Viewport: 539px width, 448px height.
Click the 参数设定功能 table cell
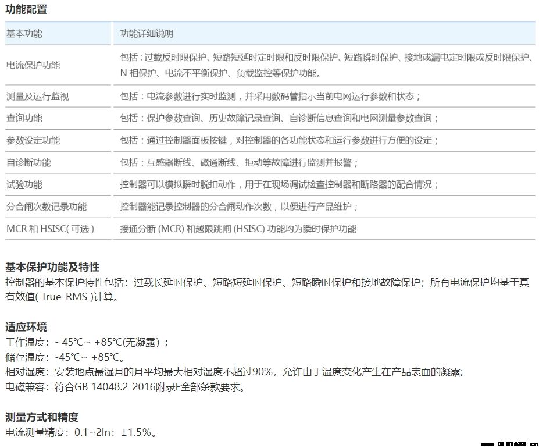click(x=33, y=140)
